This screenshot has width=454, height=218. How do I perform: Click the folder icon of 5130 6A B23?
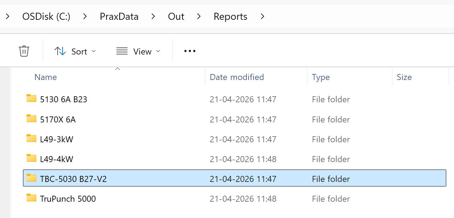[x=31, y=98]
